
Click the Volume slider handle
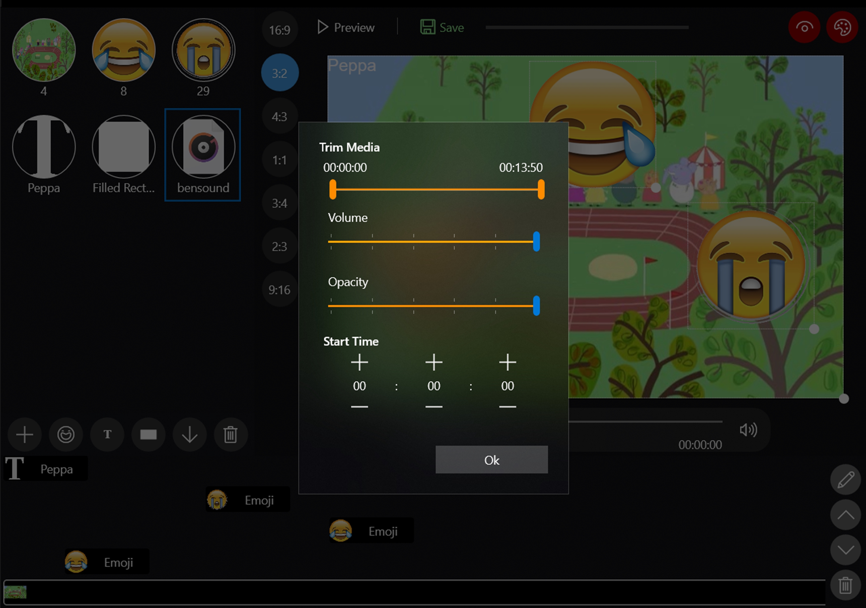(x=536, y=242)
